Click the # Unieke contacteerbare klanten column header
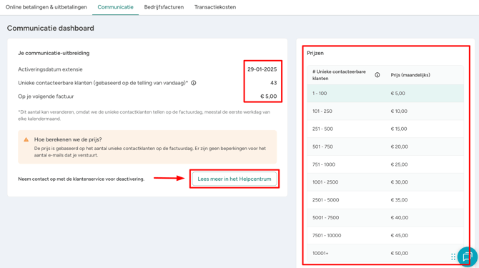The image size is (479, 268). (339, 75)
